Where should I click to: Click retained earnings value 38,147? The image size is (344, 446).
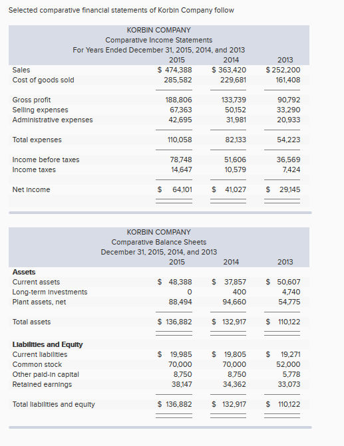[x=182, y=384]
